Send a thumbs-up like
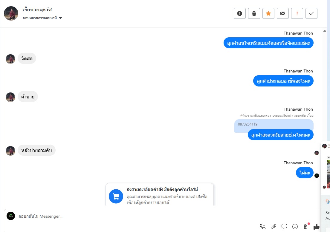Viewport: 330px width, 232px height. pos(316,227)
